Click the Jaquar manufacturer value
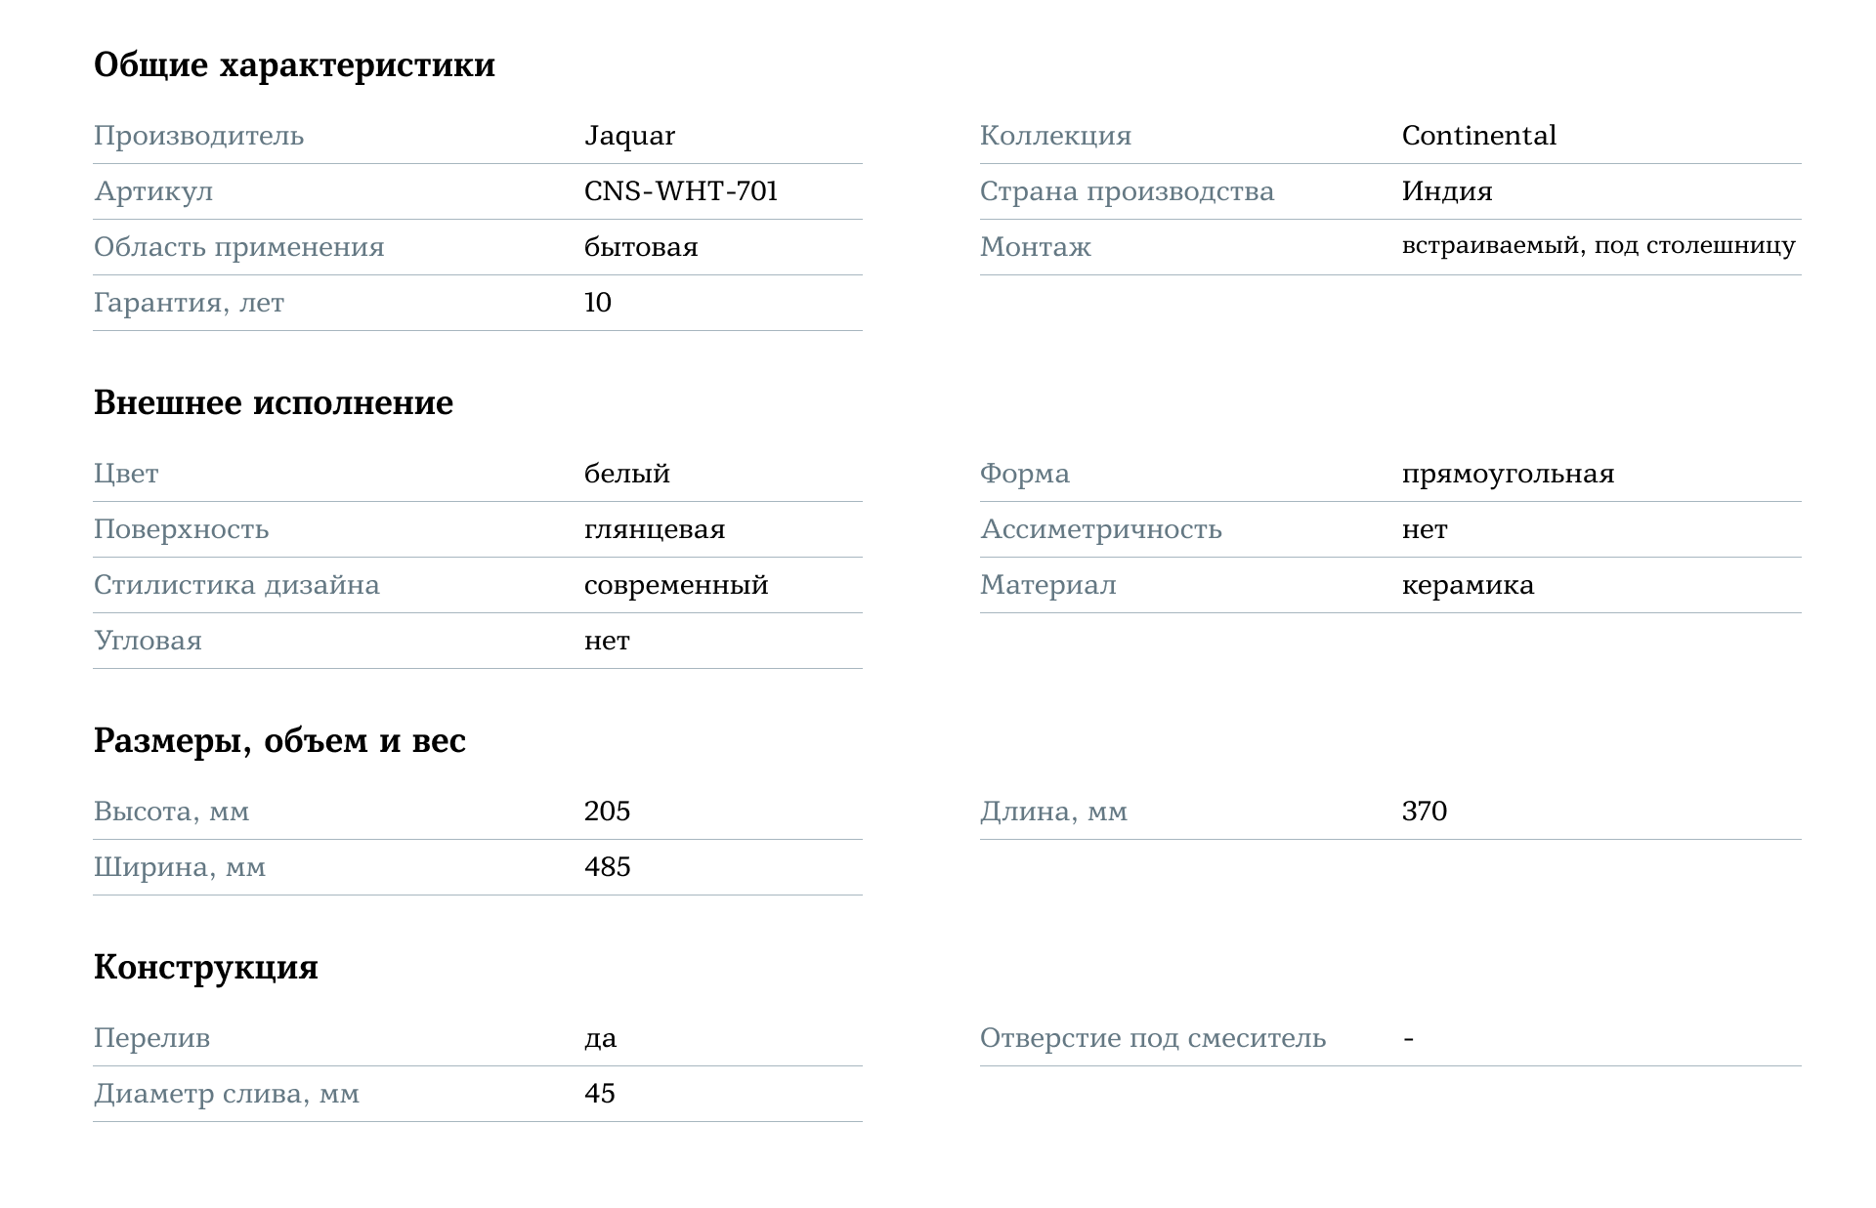This screenshot has width=1876, height=1208. [x=629, y=136]
